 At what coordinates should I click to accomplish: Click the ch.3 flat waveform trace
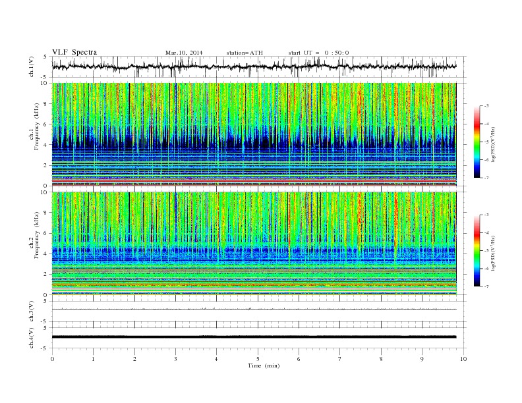pos(254,309)
